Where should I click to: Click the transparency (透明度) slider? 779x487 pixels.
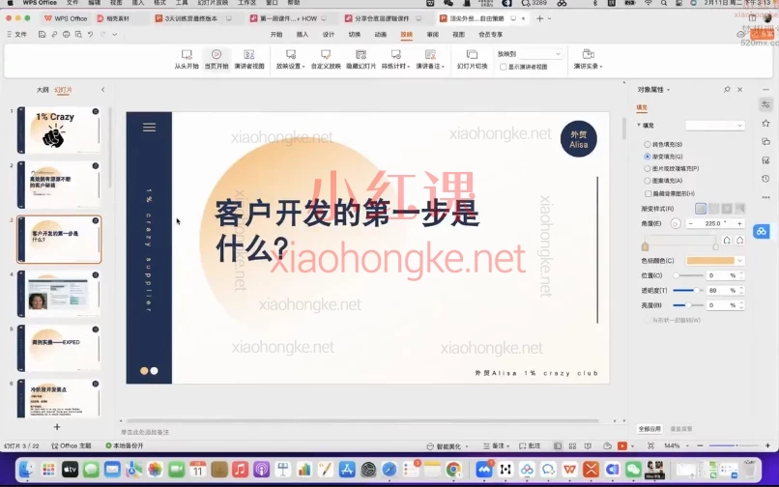687,290
